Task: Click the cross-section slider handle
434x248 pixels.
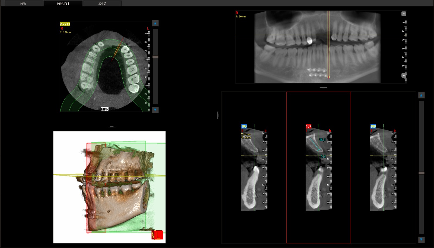Action: point(421,173)
